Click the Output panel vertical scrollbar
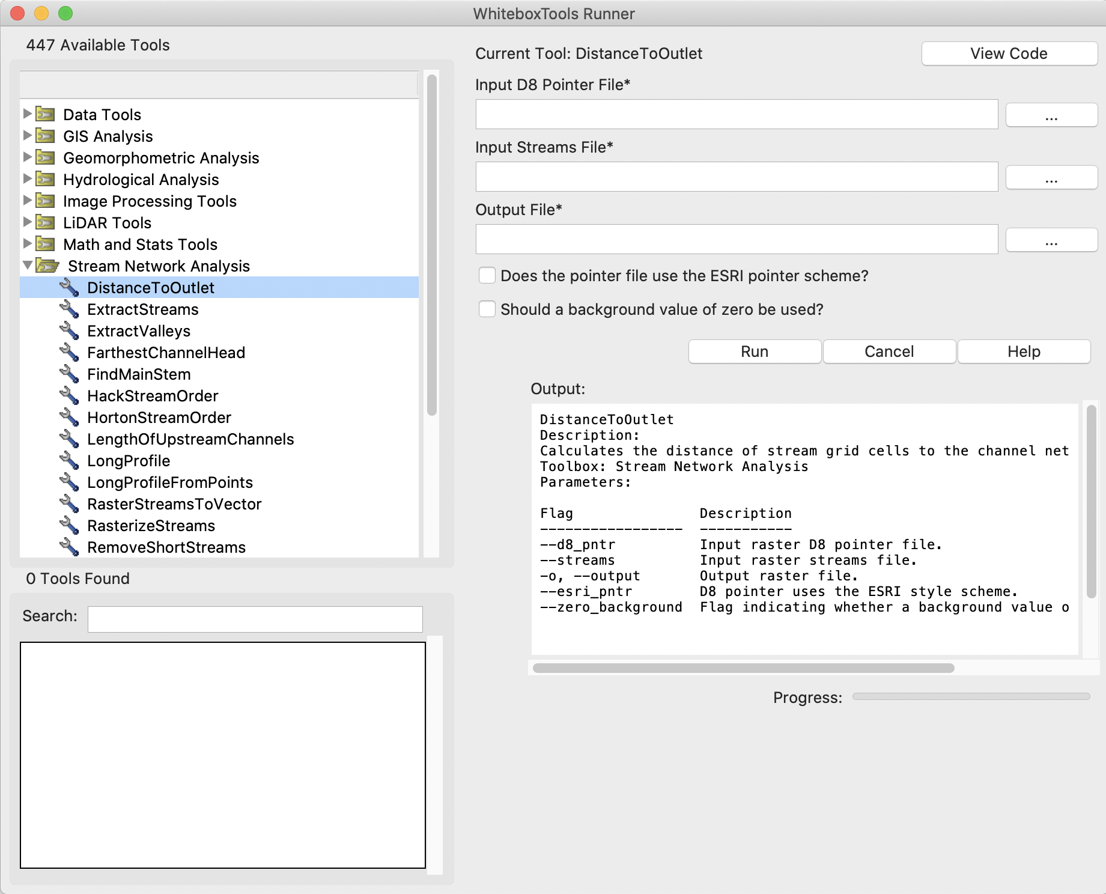The image size is (1106, 894). 1092,502
